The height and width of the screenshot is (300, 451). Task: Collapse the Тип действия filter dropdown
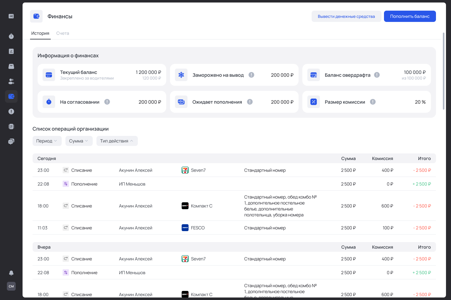pos(117,141)
